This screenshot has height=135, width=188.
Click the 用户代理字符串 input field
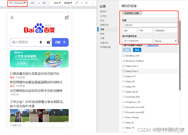click(137, 41)
